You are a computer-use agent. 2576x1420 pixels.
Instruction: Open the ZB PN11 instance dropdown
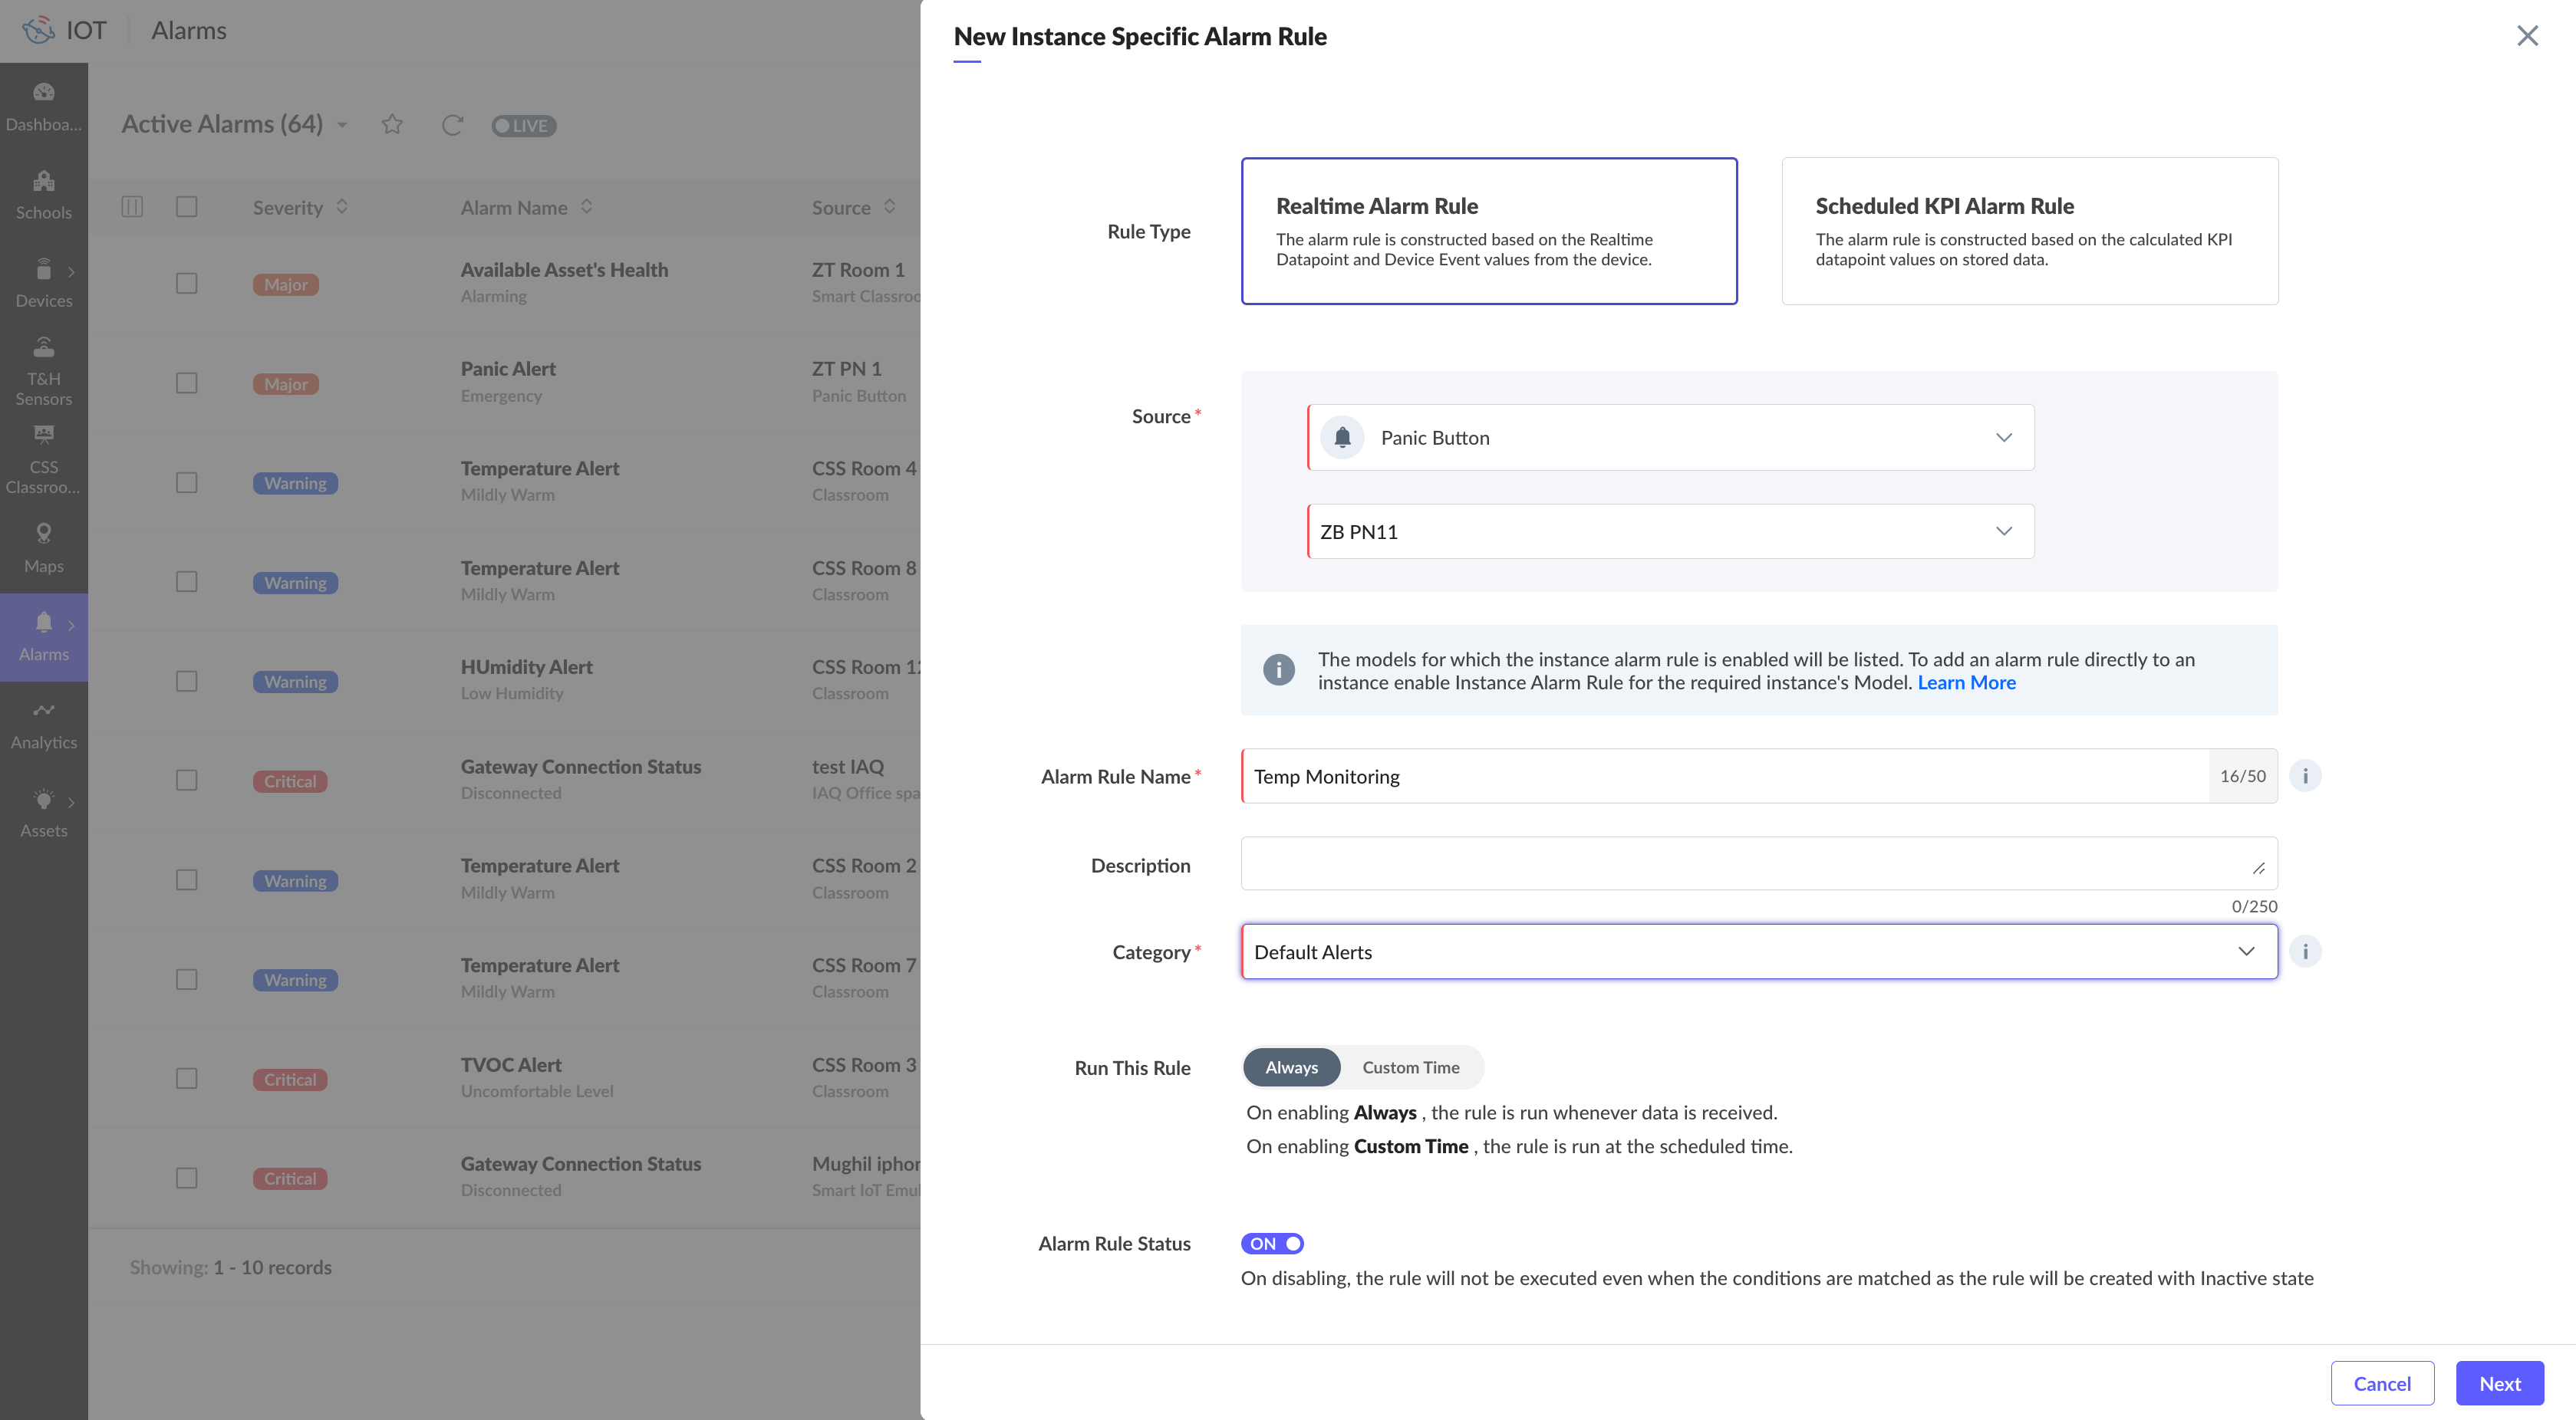(1670, 531)
